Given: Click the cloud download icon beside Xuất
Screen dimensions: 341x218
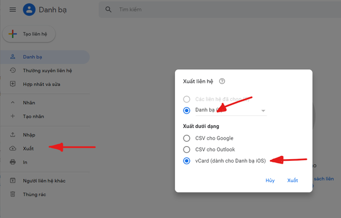Looking at the screenshot, I should 13,148.
